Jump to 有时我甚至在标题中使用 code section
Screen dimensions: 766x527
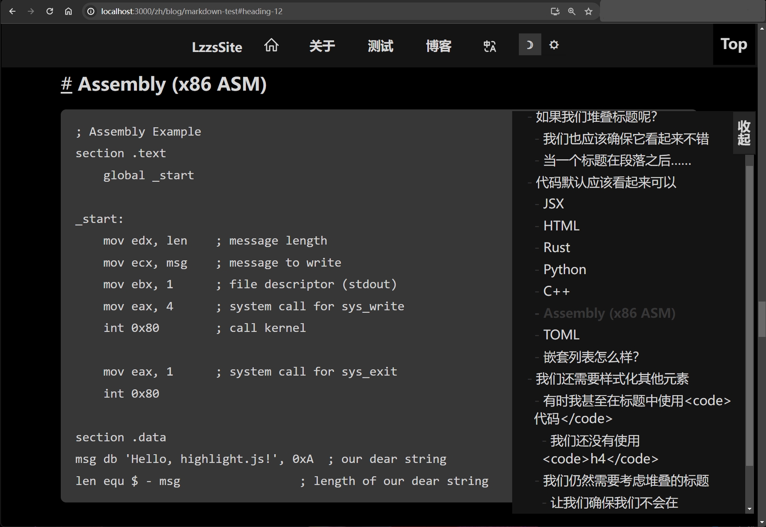pyautogui.click(x=632, y=410)
